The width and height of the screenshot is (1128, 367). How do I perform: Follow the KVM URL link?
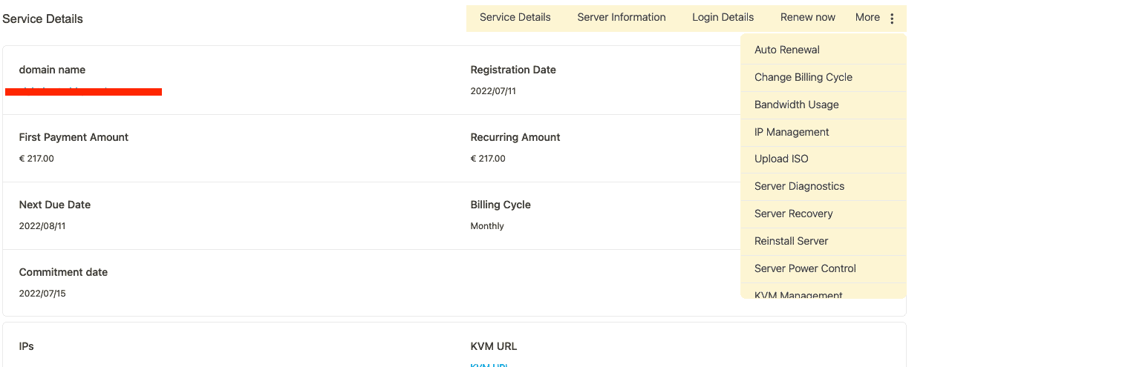[488, 364]
